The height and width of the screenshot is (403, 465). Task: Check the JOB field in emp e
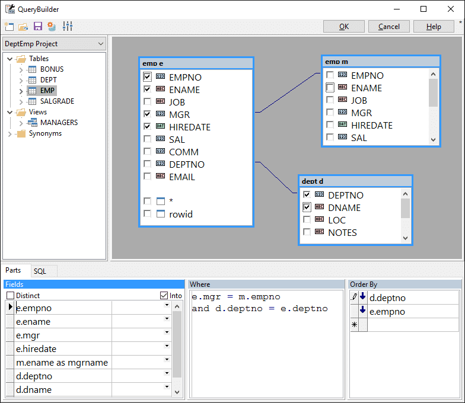(147, 102)
